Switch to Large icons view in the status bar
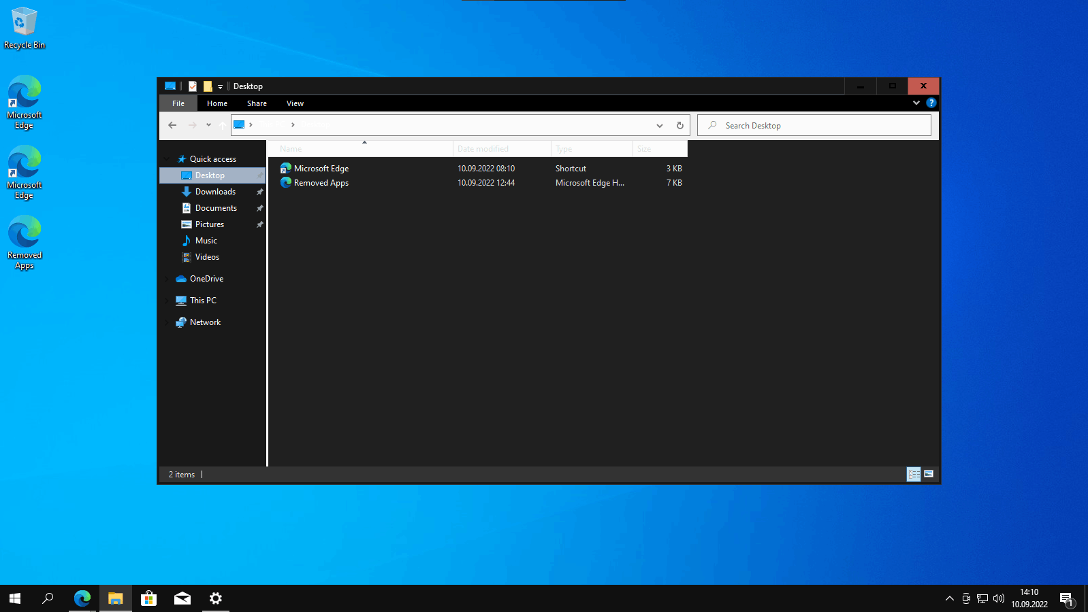Viewport: 1088px width, 612px height. (929, 474)
